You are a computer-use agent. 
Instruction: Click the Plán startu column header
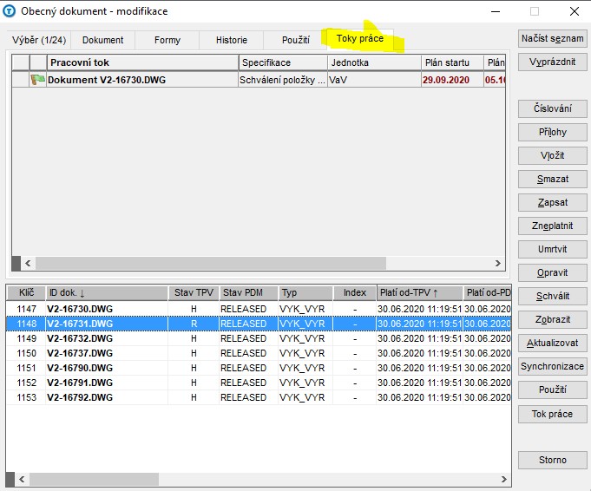[452, 62]
